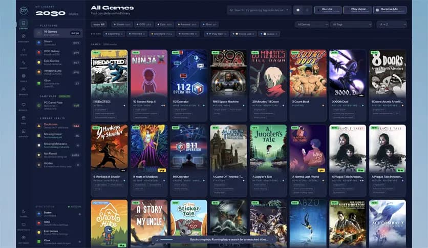Click the Curate button
Image resolution: width=428 pixels, height=248 pixels.
(328, 10)
